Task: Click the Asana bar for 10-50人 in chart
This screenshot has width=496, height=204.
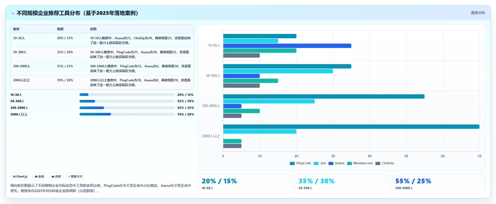Action: pos(287,46)
